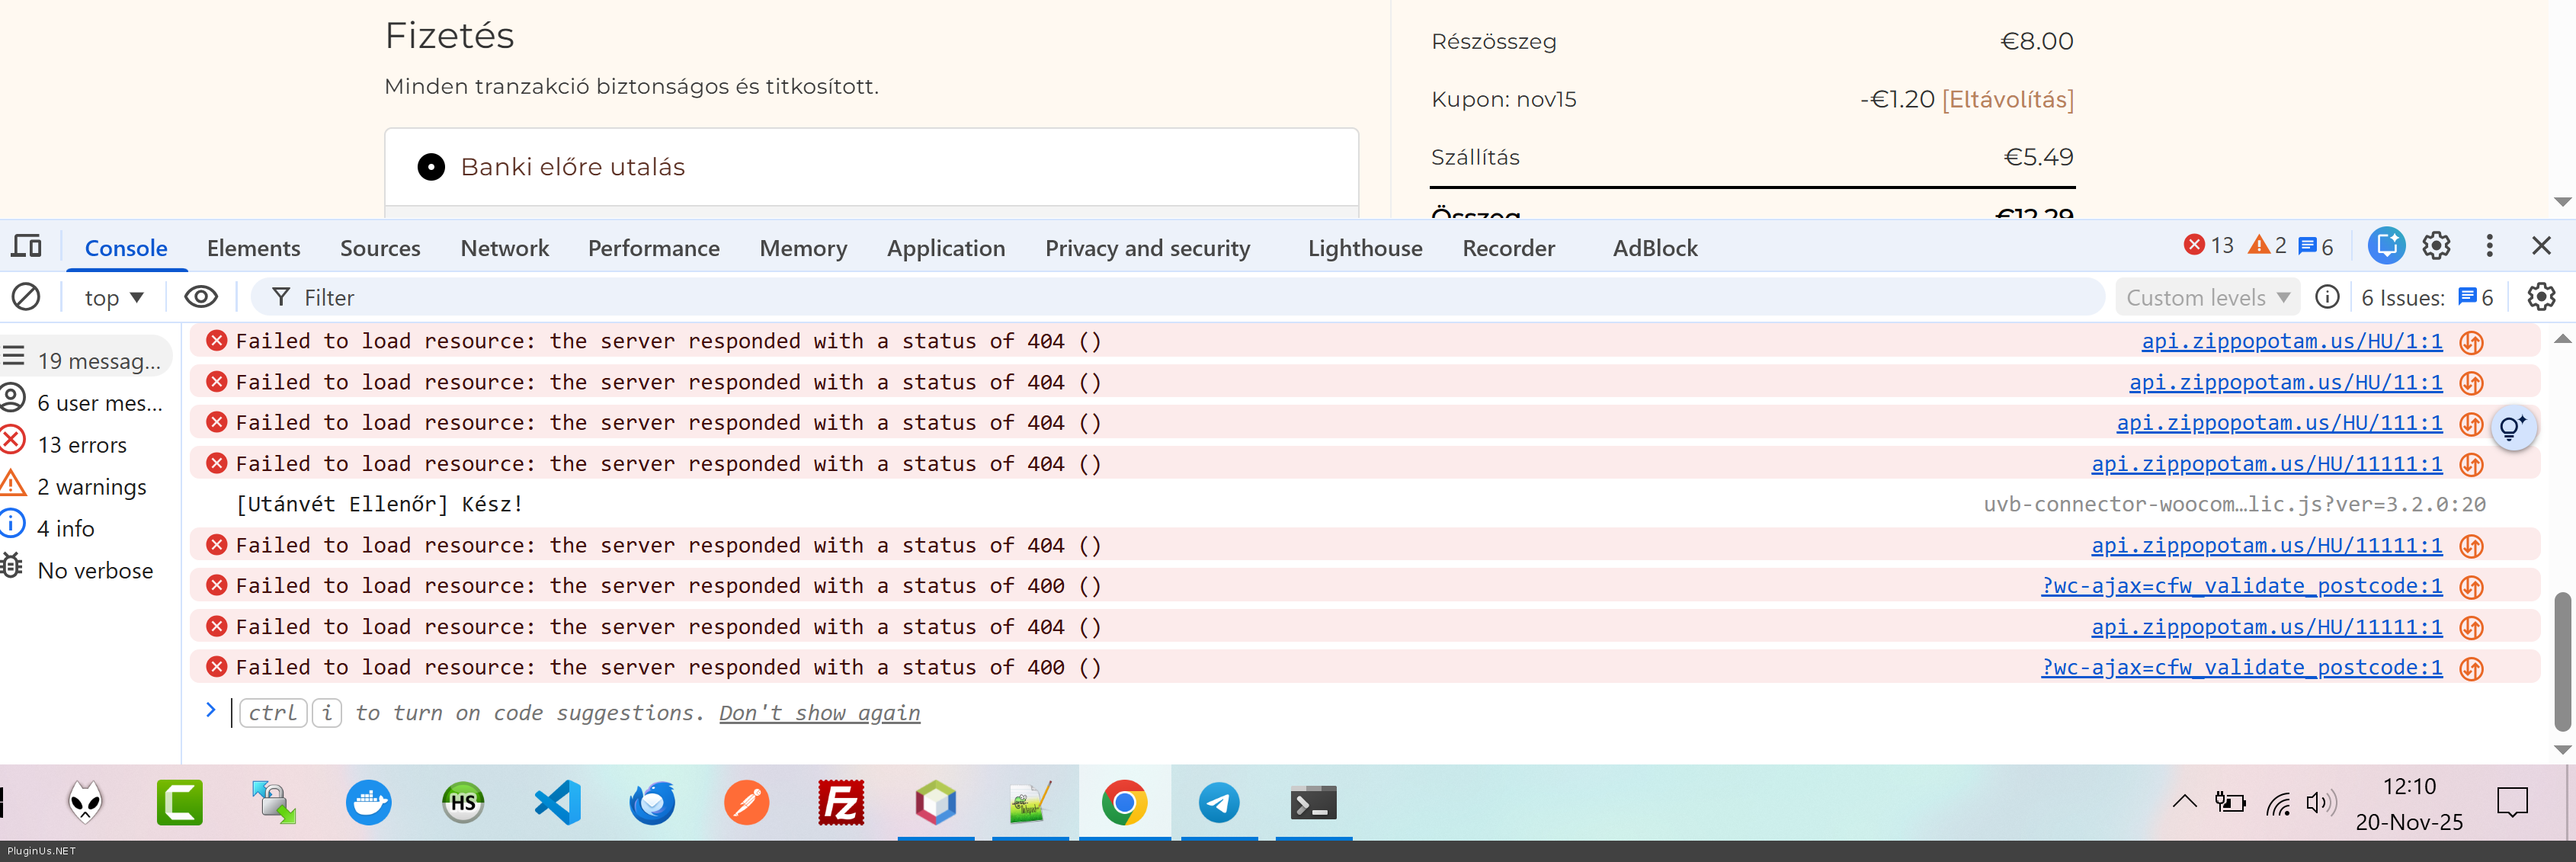Toggle the device toolbar icon
The width and height of the screenshot is (2576, 862).
coord(27,246)
